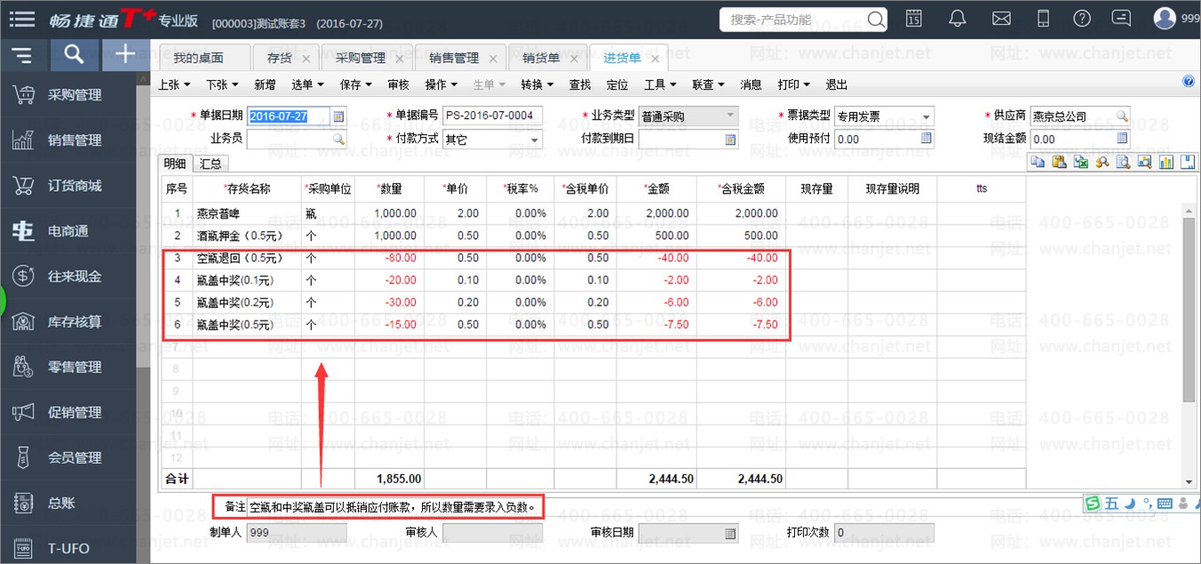Expand the 付款方式 dropdown
This screenshot has width=1201, height=564.
[535, 139]
